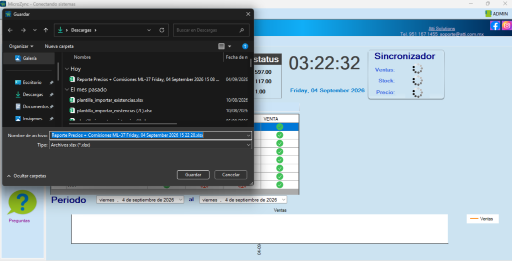Select Escritorio in the navigation pane
512x261 pixels.
[x=32, y=82]
